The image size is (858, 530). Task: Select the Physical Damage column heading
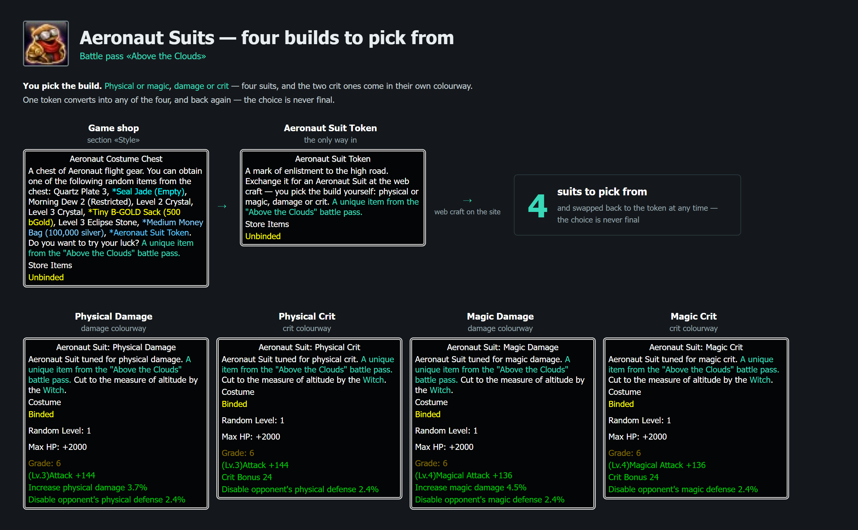pyautogui.click(x=114, y=316)
